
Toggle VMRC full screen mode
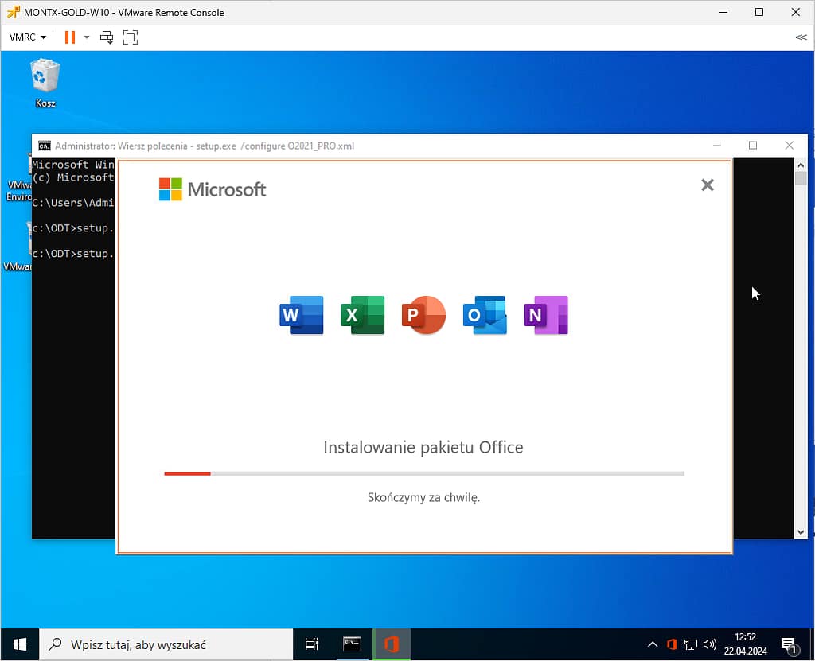131,37
